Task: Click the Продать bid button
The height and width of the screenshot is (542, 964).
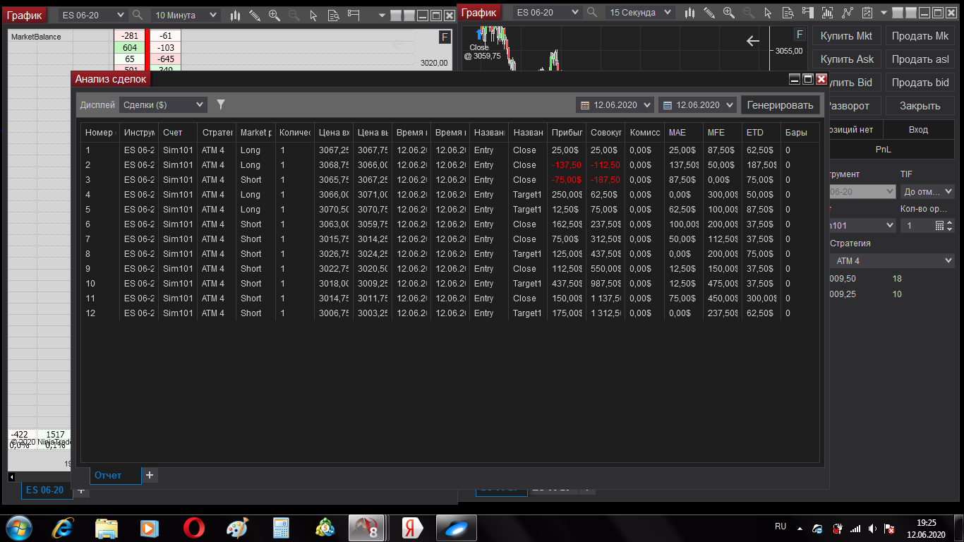Action: 920,83
